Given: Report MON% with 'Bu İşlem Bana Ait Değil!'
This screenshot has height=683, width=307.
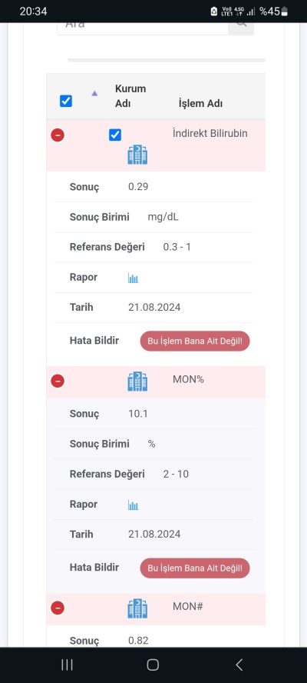Looking at the screenshot, I should 195,568.
